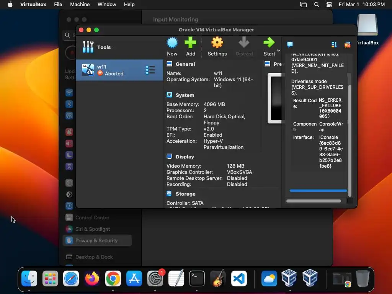The height and width of the screenshot is (294, 392).
Task: Open Safari from the Dock
Action: coord(71,278)
